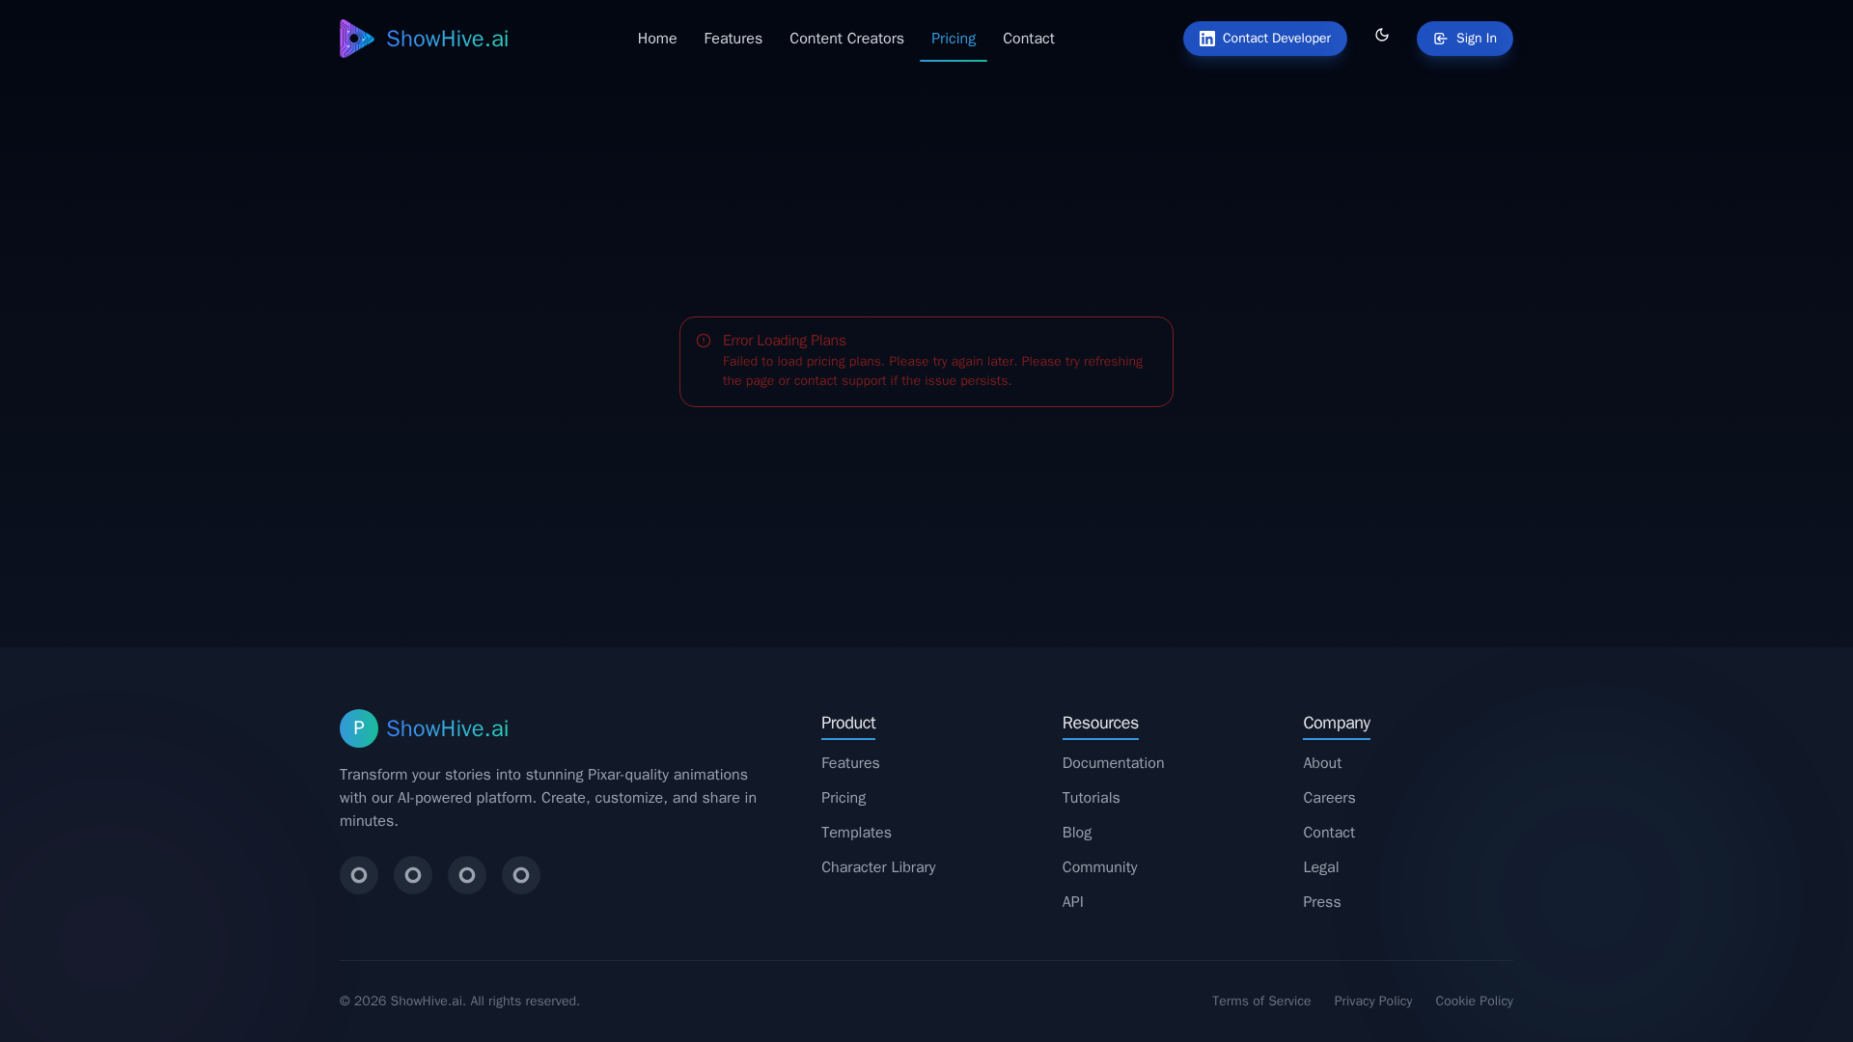Open the Terms of Service link
This screenshot has height=1042, width=1853.
point(1261,1001)
